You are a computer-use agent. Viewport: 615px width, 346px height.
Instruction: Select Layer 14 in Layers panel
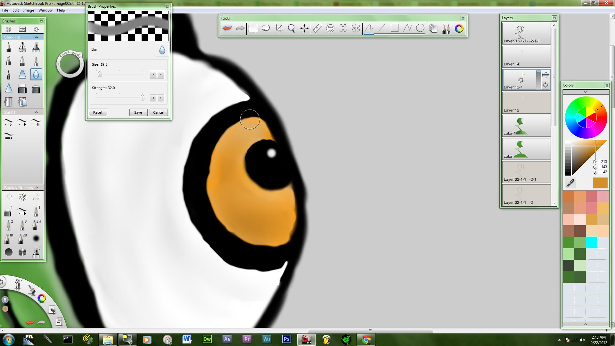click(526, 56)
